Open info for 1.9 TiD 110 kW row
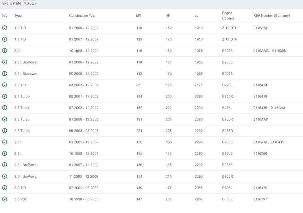 tap(4, 28)
